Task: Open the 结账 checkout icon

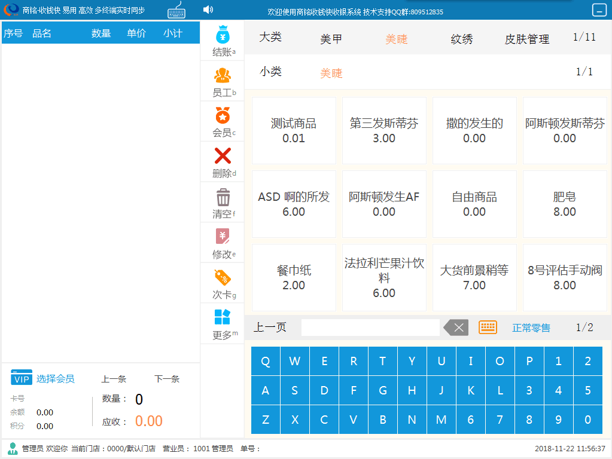Action: point(223,35)
